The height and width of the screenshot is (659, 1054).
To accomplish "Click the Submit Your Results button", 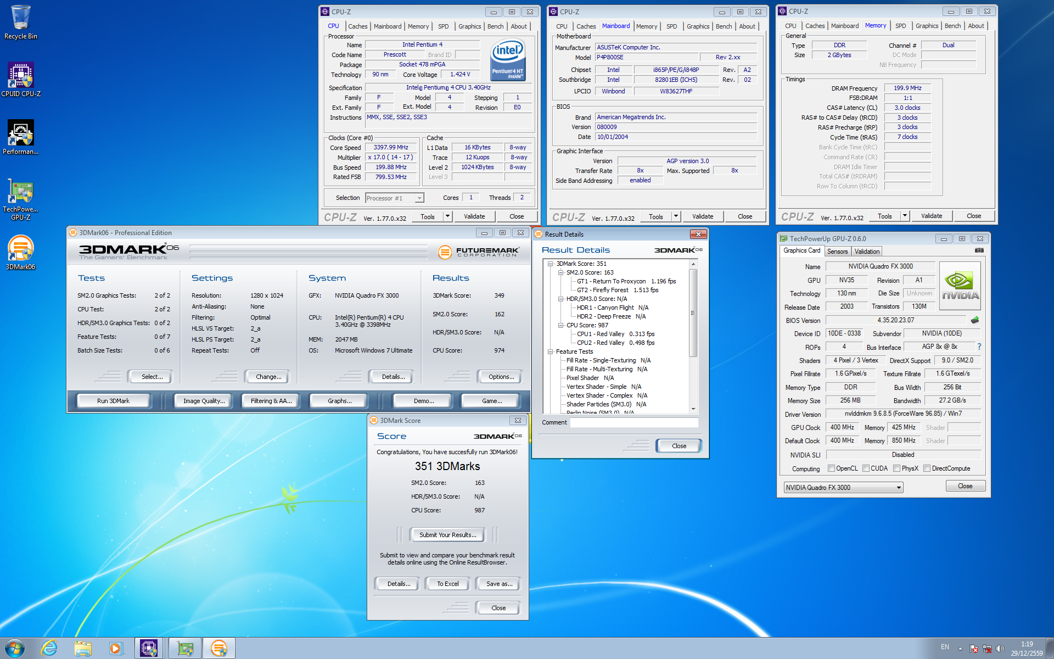I will click(x=447, y=535).
